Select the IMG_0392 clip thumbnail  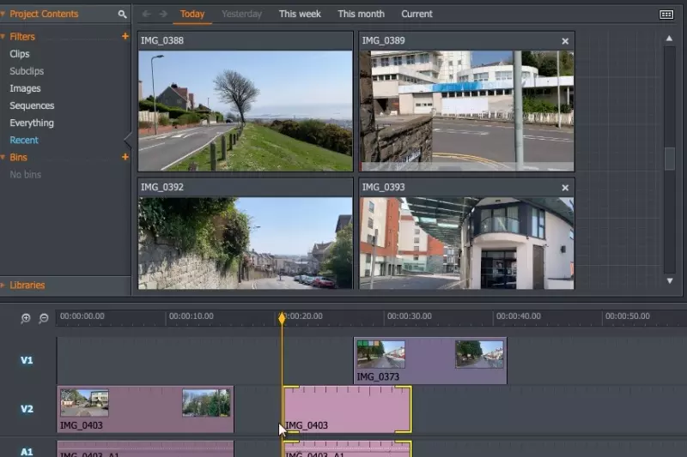point(246,244)
